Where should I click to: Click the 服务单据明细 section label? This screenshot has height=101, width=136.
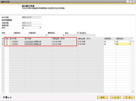point(7,20)
